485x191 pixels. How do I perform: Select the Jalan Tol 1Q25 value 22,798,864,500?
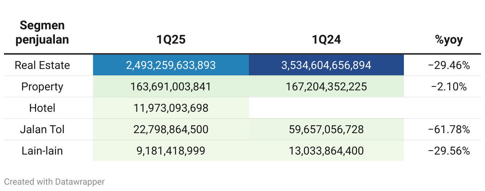(171, 129)
